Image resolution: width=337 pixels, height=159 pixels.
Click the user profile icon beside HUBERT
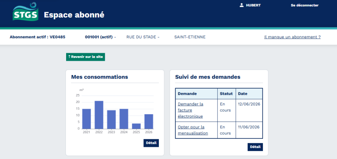[241, 5]
